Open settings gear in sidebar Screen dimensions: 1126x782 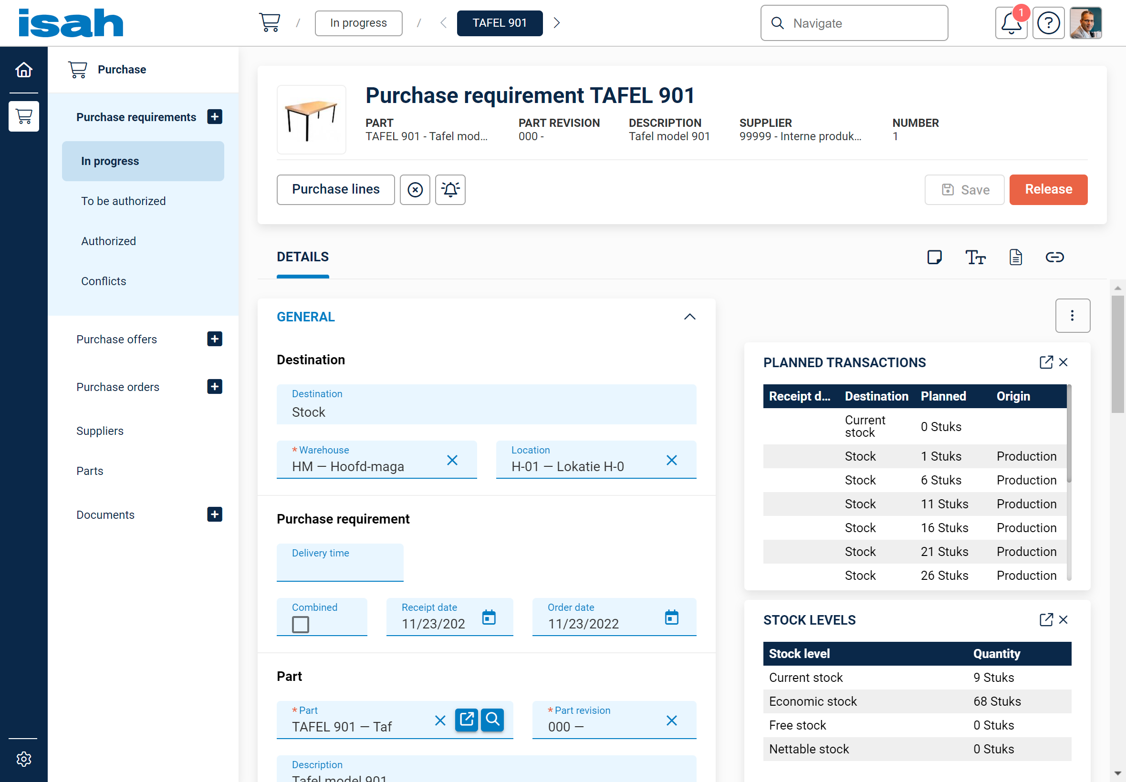[x=23, y=759]
